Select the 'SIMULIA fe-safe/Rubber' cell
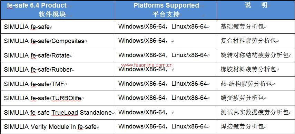This screenshot has height=134, width=295. tap(58, 70)
